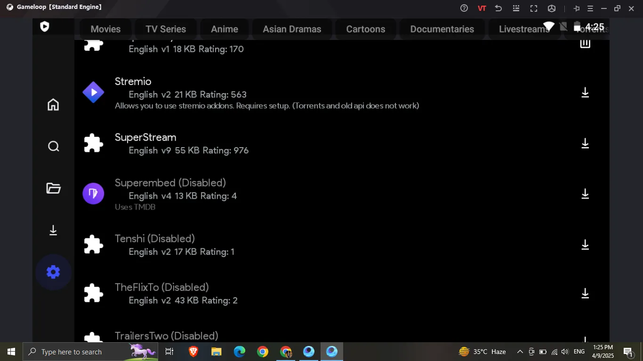This screenshot has width=643, height=361.
Task: Download the Tenshi plugin
Action: 585,244
